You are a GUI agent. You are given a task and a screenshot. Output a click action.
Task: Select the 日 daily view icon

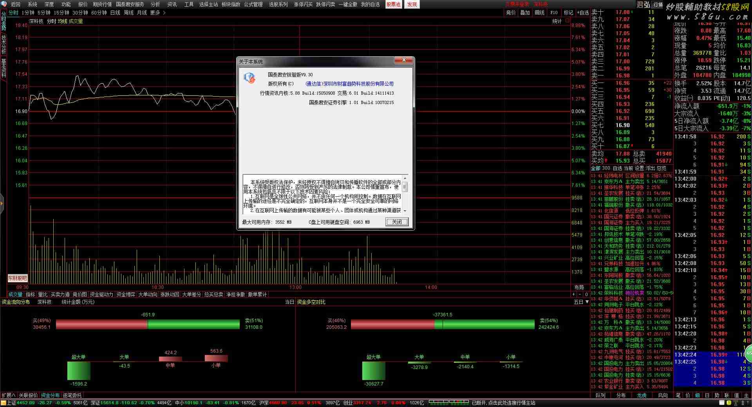tap(707, 395)
